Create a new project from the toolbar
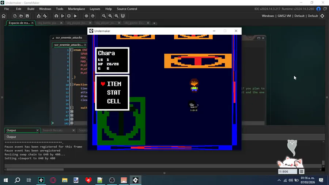The image size is (329, 185). (x=15, y=16)
